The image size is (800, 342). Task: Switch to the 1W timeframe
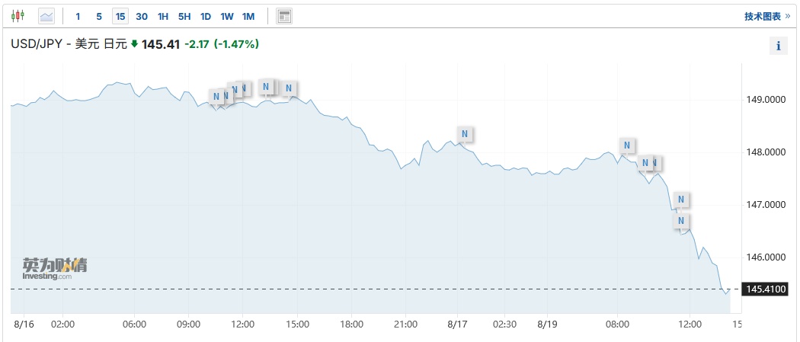tap(227, 16)
